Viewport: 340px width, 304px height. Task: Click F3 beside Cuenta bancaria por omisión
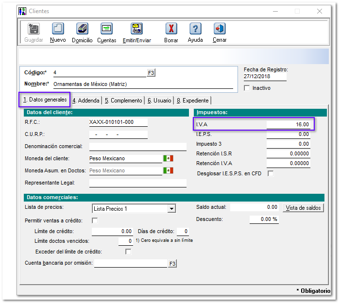(x=172, y=264)
